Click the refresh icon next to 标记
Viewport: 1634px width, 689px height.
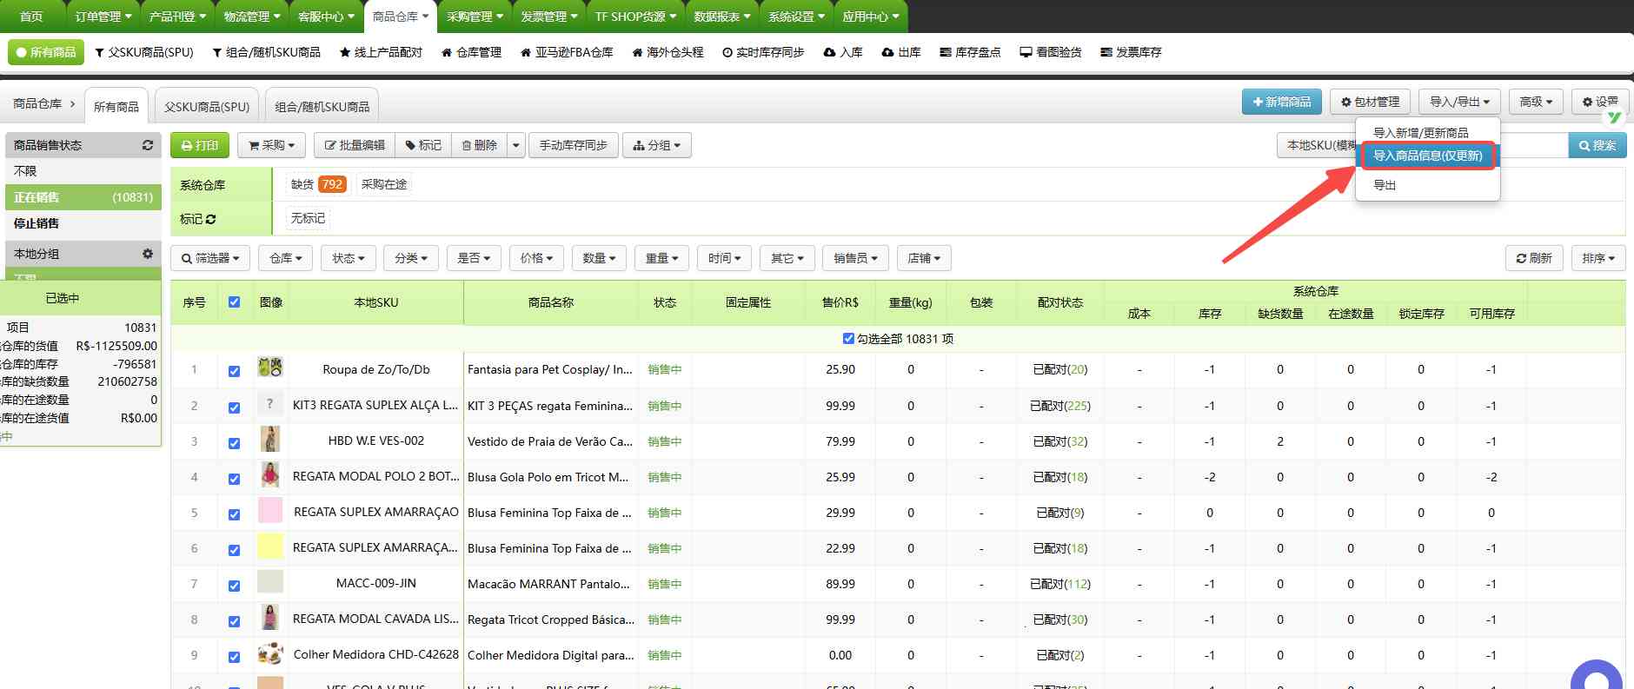(x=210, y=219)
